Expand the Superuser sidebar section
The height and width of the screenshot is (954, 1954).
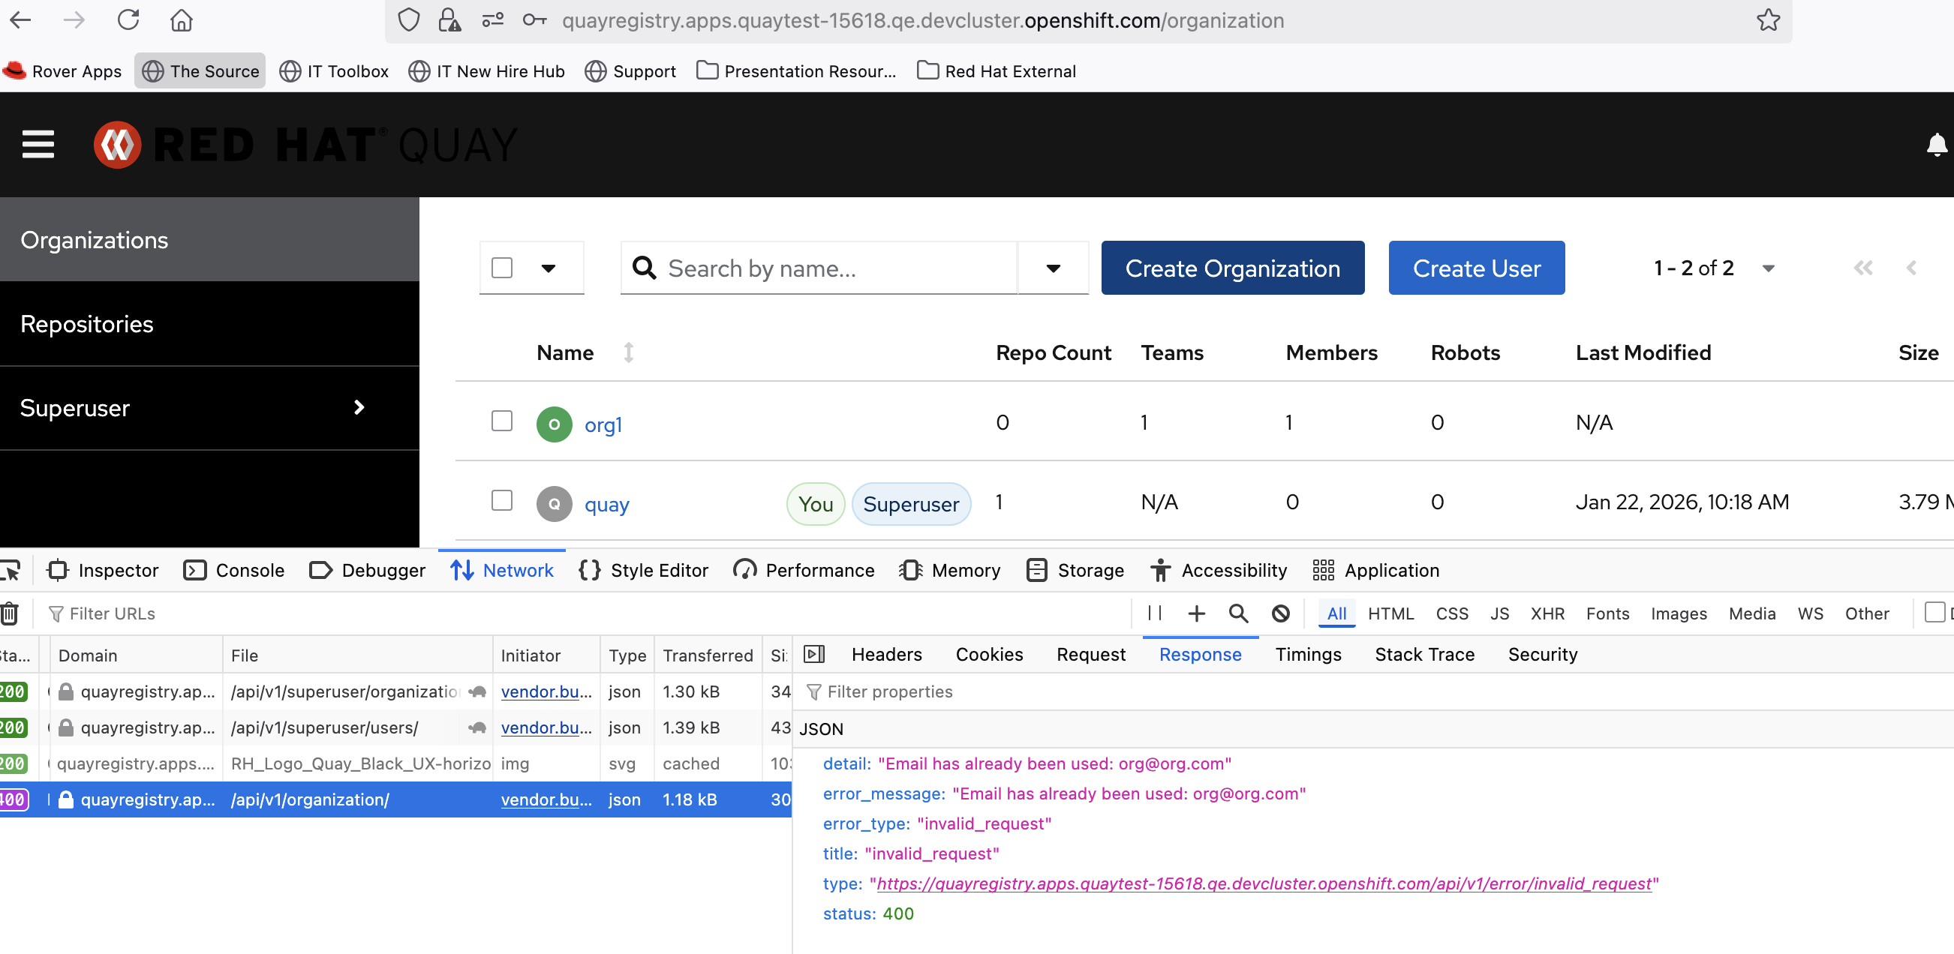[359, 408]
